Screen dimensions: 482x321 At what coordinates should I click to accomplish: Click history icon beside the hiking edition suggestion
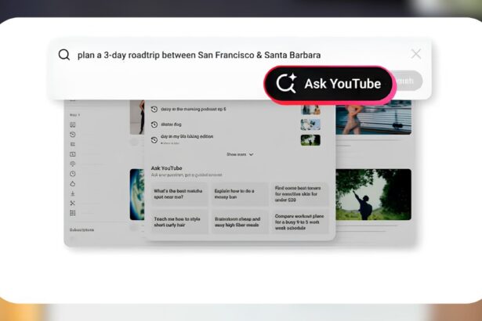point(154,140)
